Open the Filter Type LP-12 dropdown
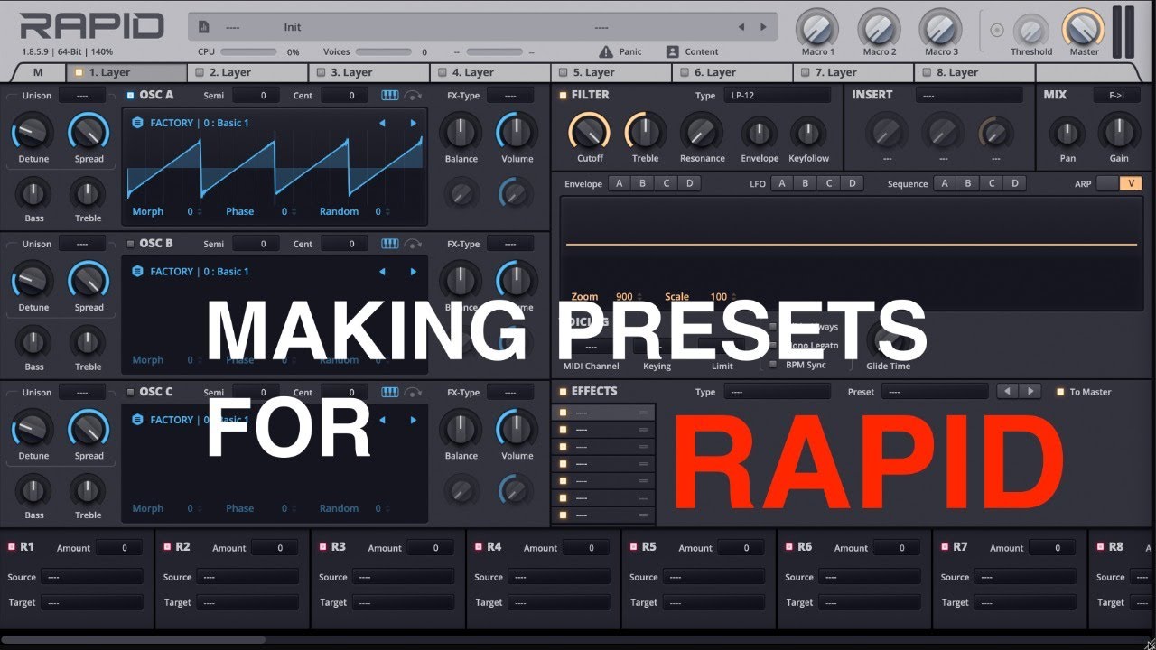The height and width of the screenshot is (650, 1156). tap(777, 95)
